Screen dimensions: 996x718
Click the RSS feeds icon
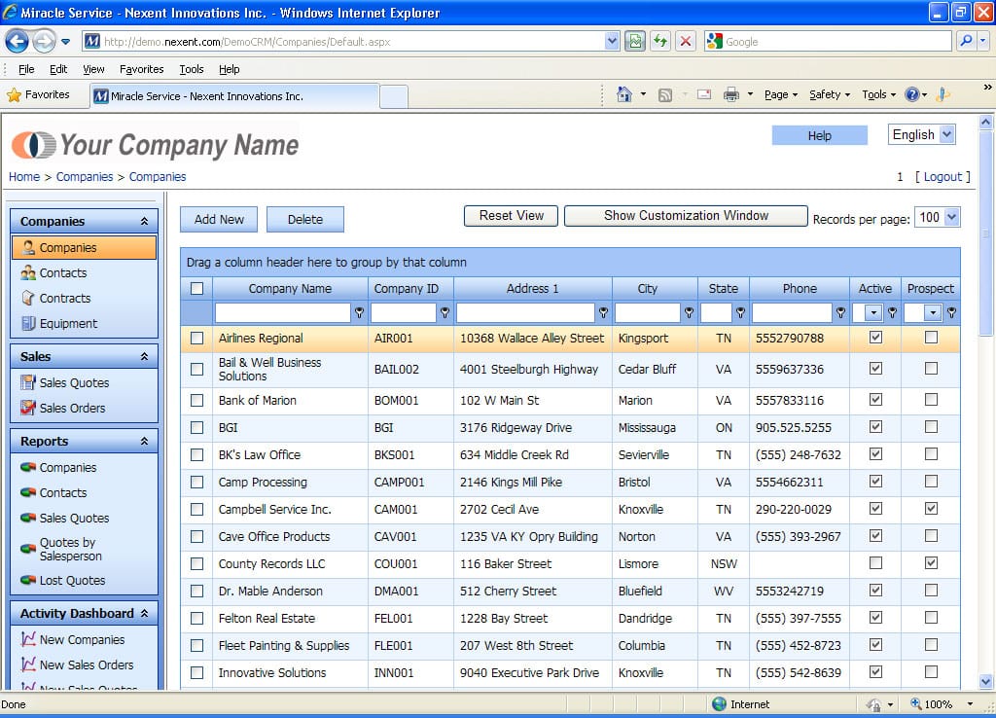pos(665,95)
